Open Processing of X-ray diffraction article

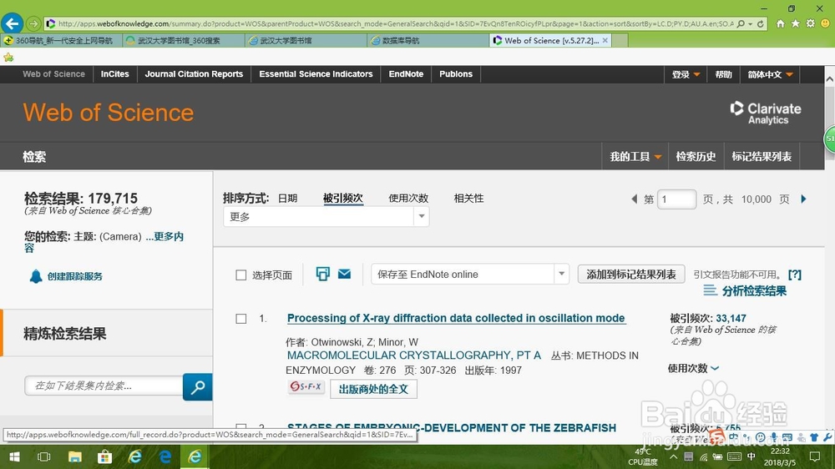pos(456,318)
